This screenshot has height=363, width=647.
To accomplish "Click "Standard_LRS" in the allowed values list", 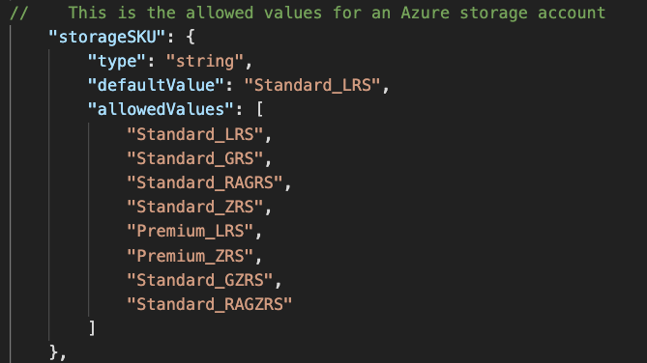I will click(x=194, y=134).
